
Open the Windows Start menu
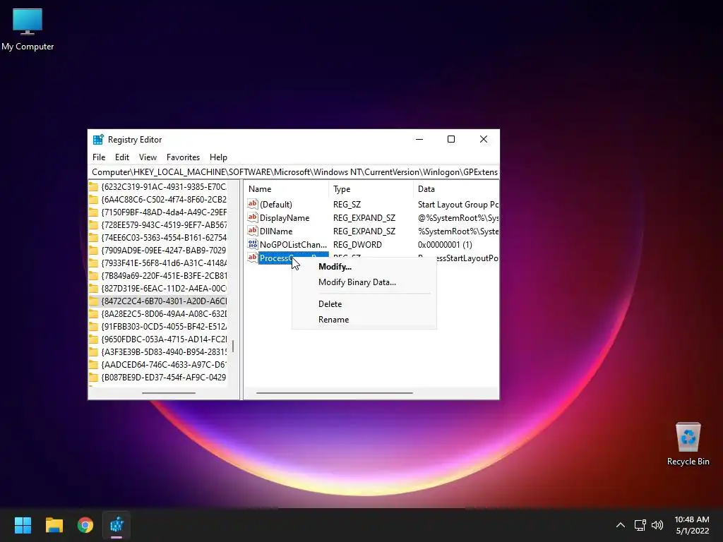(23, 525)
